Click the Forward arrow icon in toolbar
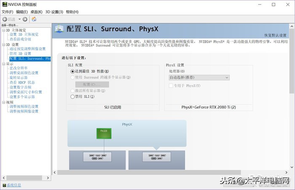Screen dimensions: 295x190 click(x=25, y=19)
